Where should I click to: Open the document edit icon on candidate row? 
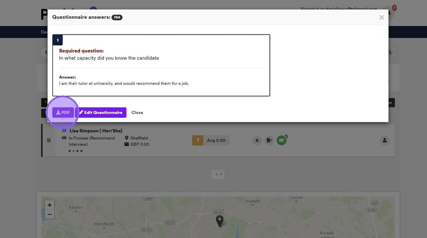(x=269, y=140)
